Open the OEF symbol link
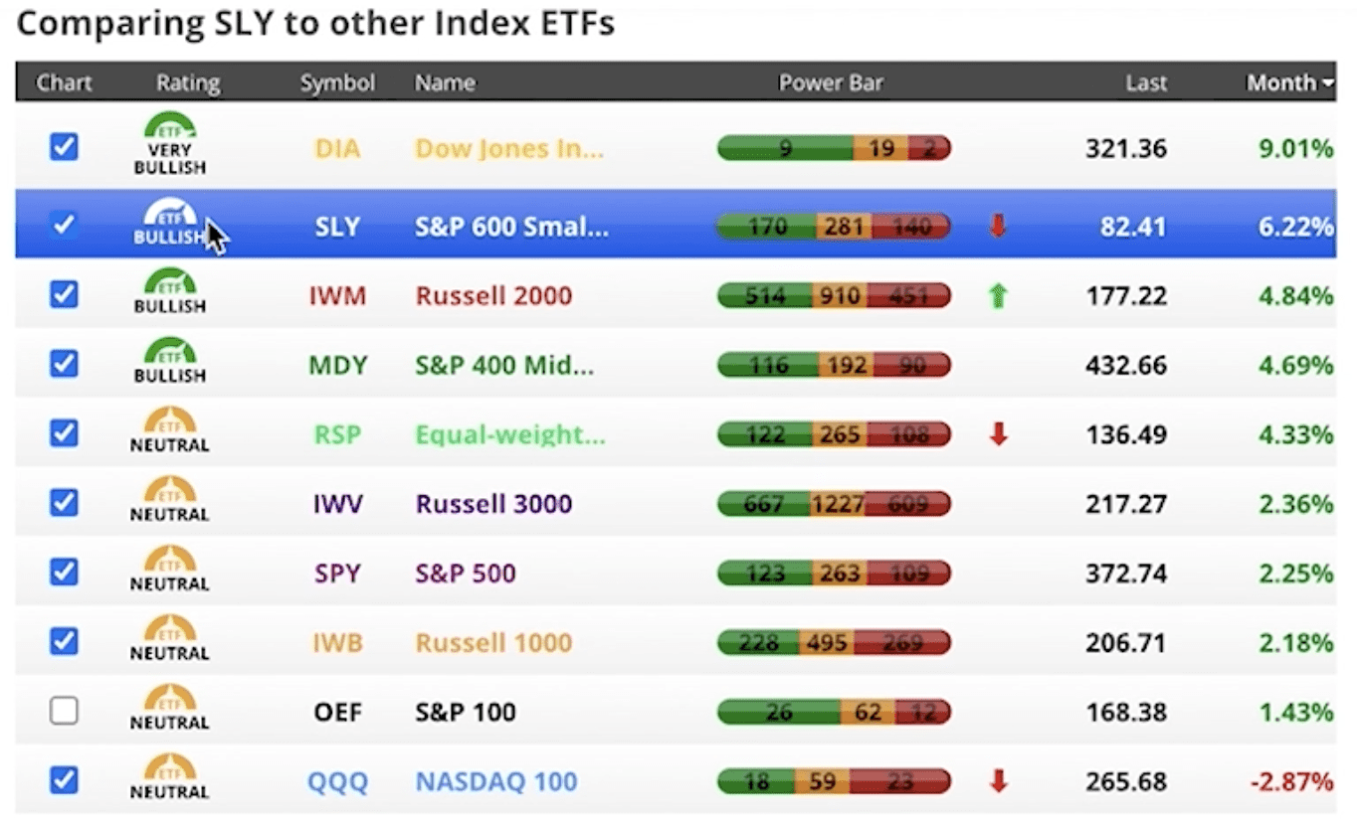Viewport: 1357px width, 829px height. 337,713
